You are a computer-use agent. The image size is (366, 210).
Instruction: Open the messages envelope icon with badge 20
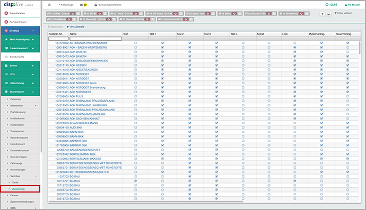(83, 5)
